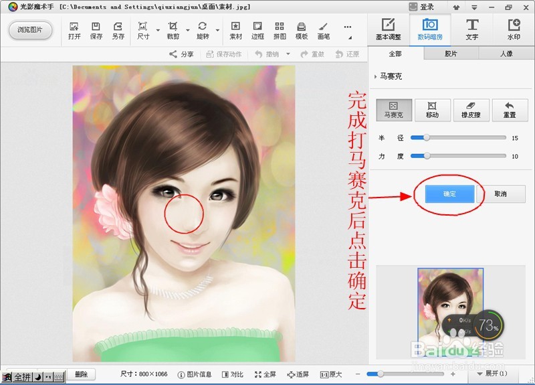Viewport: 535px width, 385px height.
Task: Toggle the moon icon on IME bar
Action: (x=38, y=377)
